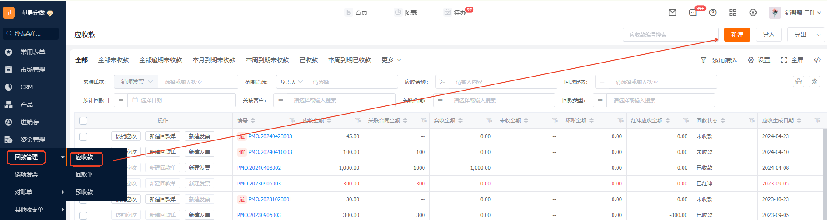Expand the 更多 tab dropdown
Viewport: 827px width, 220px height.
[391, 60]
